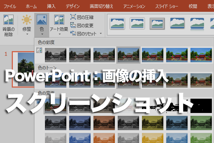Collapse the 色 color dropdown button
This screenshot has width=214, height=143.
(42, 25)
